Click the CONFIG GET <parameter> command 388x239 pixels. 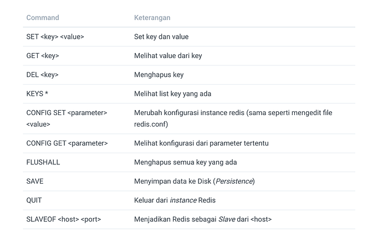point(67,143)
